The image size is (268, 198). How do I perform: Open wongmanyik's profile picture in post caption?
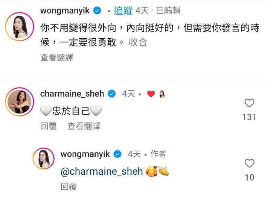coord(20,27)
